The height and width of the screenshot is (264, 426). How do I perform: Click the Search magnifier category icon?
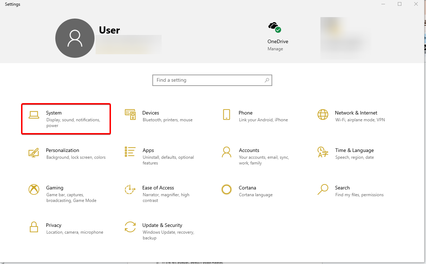point(323,189)
